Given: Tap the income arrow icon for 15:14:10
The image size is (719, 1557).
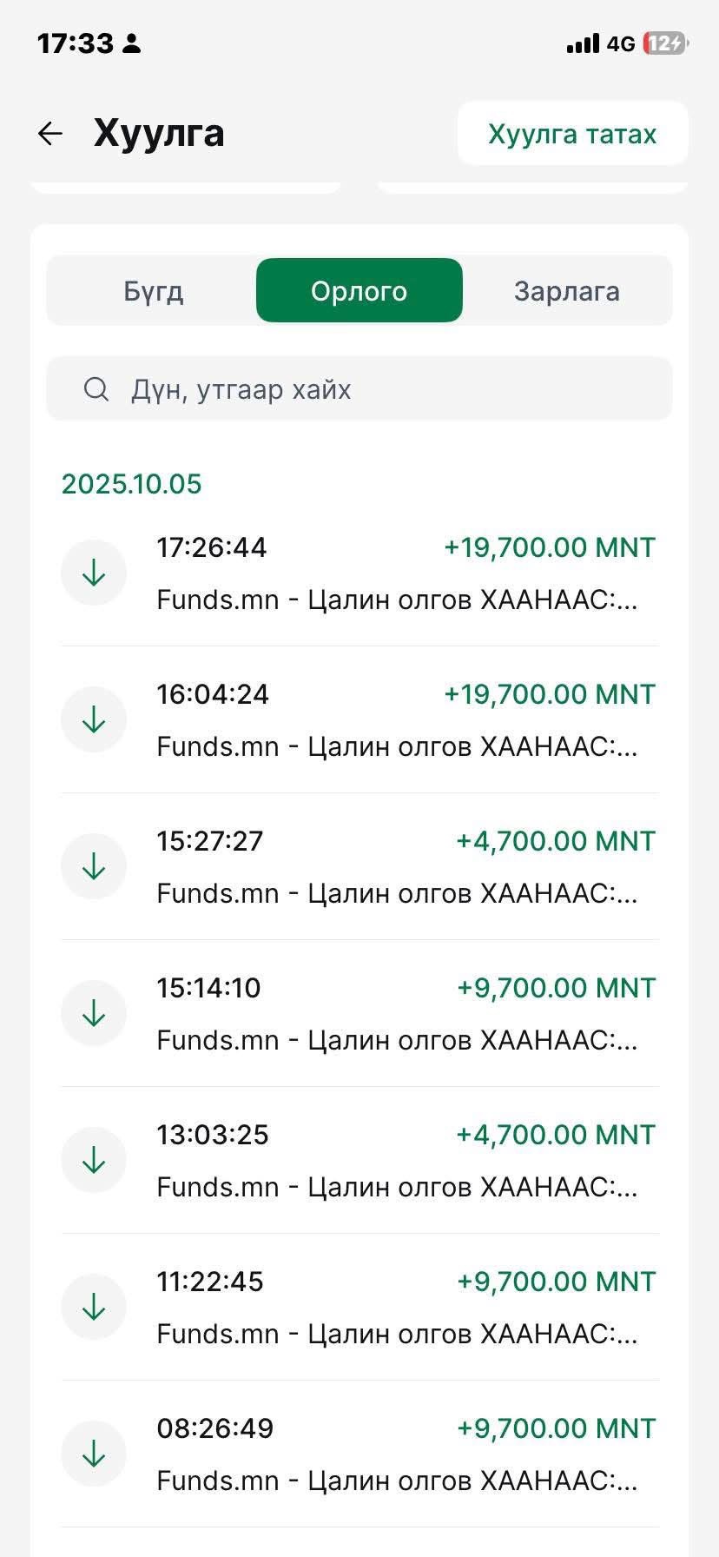Looking at the screenshot, I should tap(94, 1013).
